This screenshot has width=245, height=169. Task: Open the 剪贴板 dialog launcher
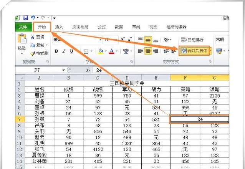[48, 62]
